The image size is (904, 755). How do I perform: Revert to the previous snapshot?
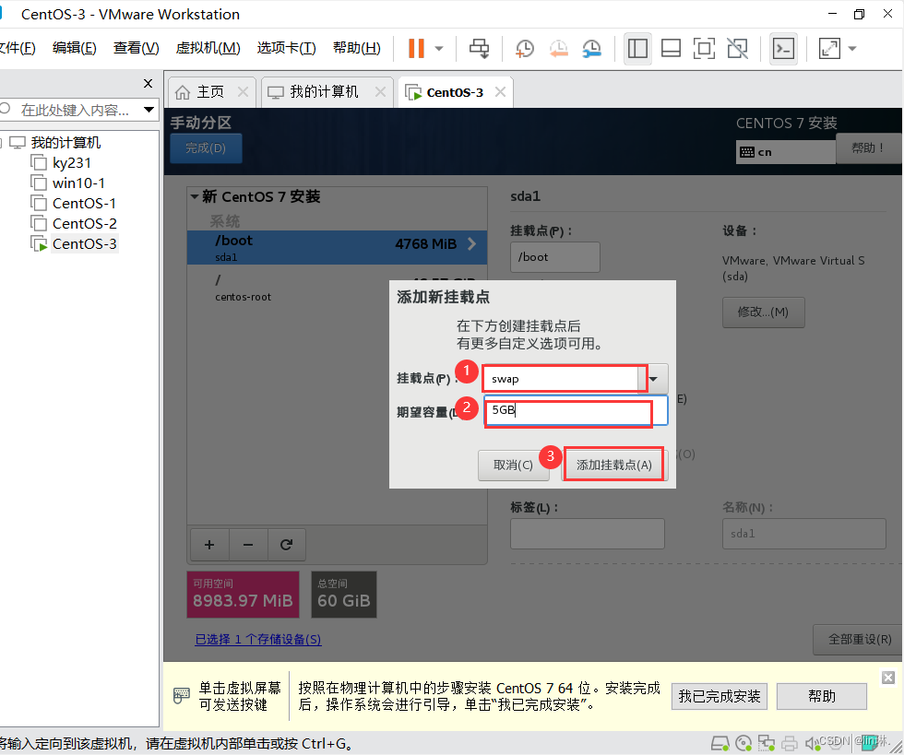[559, 49]
